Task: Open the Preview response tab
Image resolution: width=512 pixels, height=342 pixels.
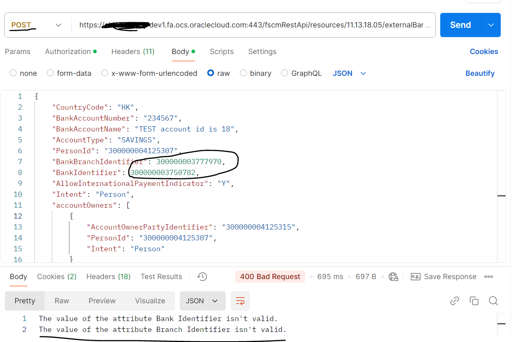Action: pos(102,301)
